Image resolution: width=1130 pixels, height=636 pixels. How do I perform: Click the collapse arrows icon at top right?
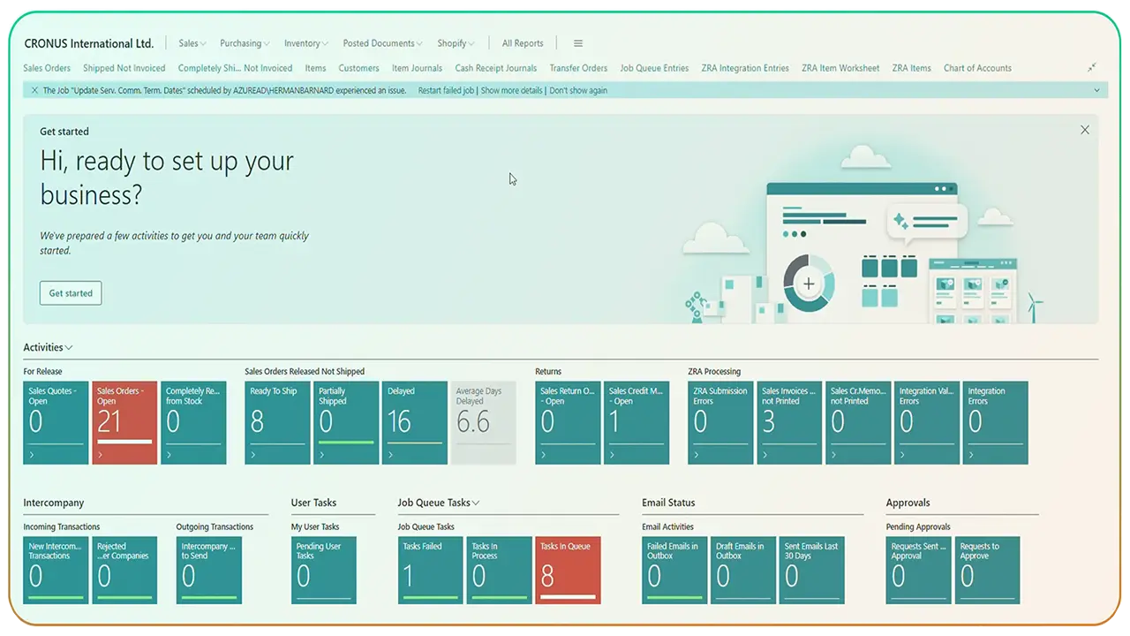click(1092, 68)
